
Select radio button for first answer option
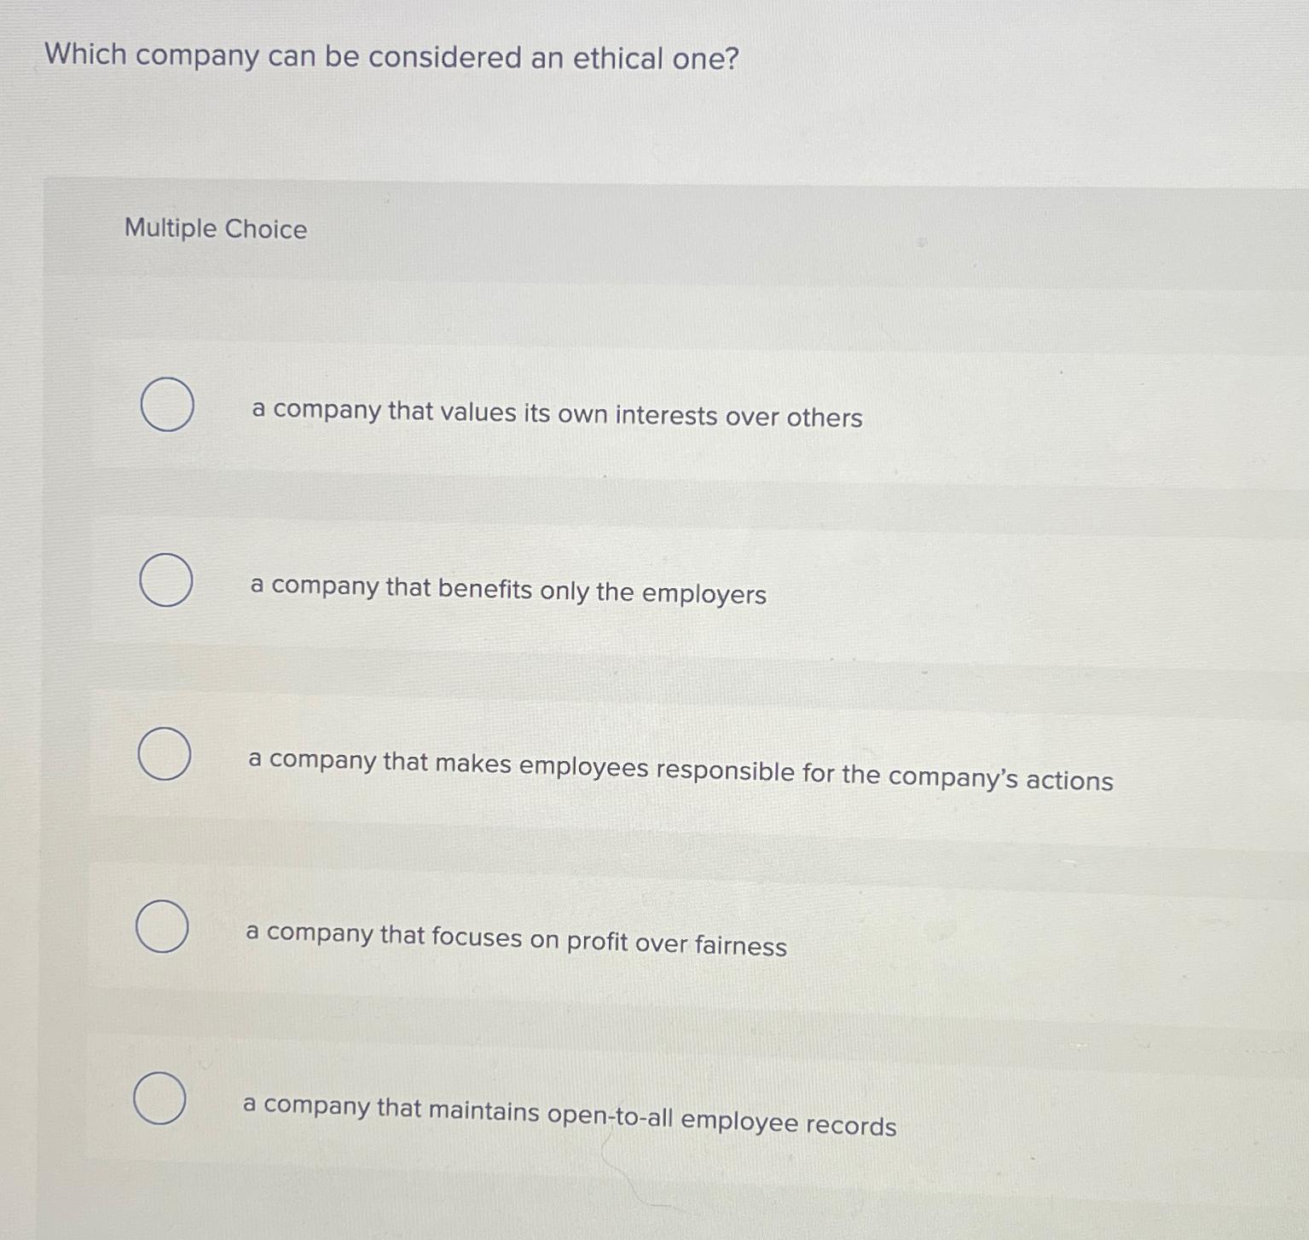point(167,405)
